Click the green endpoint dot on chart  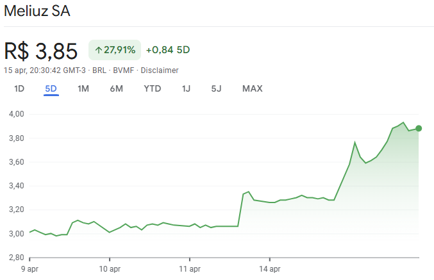(419, 128)
